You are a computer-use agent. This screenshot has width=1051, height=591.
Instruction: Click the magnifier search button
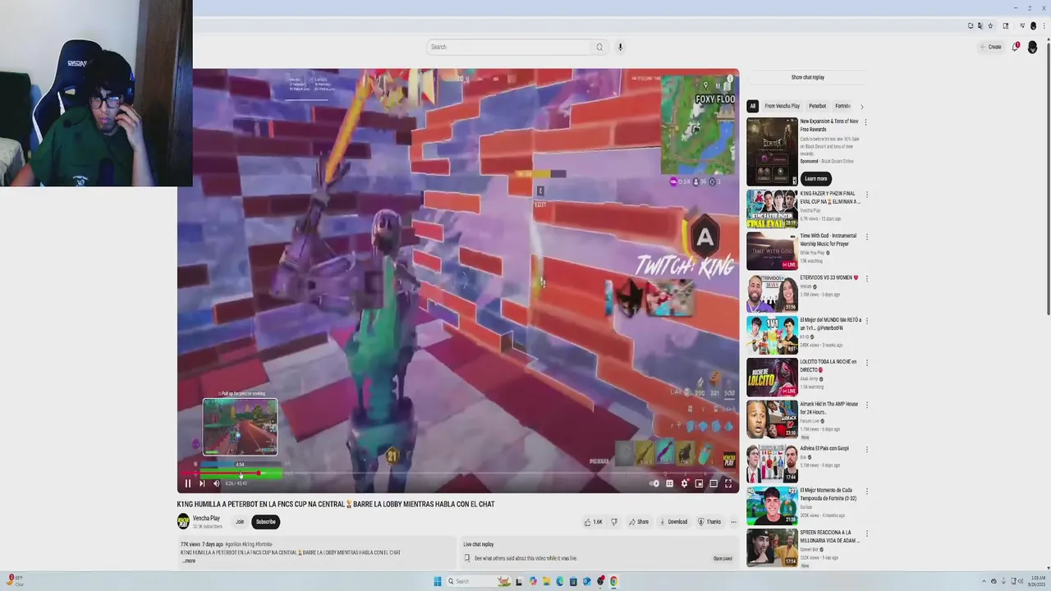[599, 47]
